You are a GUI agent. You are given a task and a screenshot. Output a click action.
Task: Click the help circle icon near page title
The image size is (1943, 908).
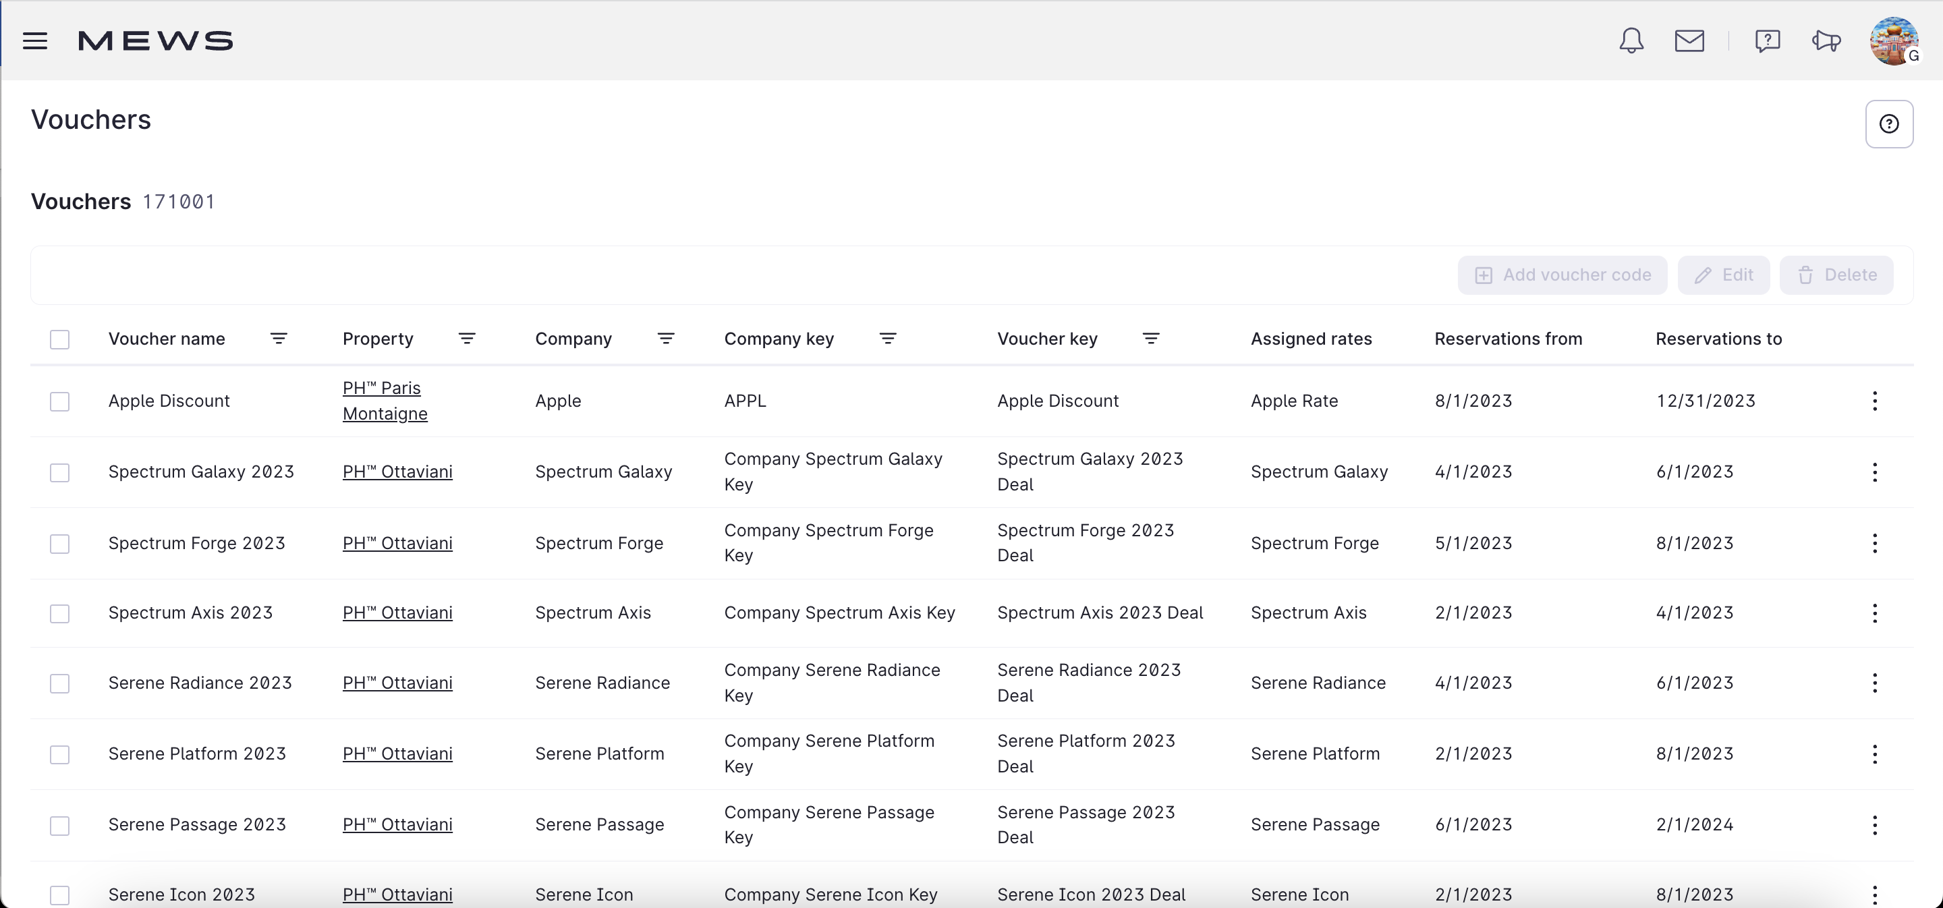pyautogui.click(x=1890, y=123)
